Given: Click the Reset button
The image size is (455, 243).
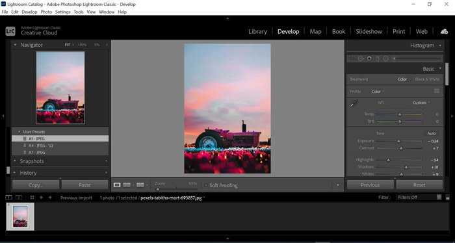Looking at the screenshot, I should click(419, 185).
